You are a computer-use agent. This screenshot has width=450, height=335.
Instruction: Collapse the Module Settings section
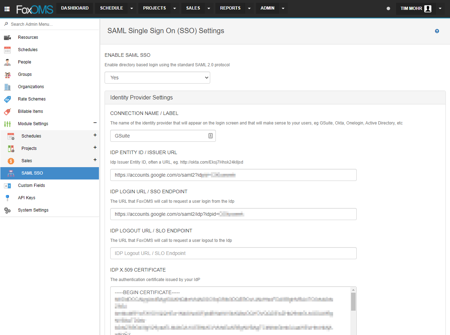(x=94, y=123)
